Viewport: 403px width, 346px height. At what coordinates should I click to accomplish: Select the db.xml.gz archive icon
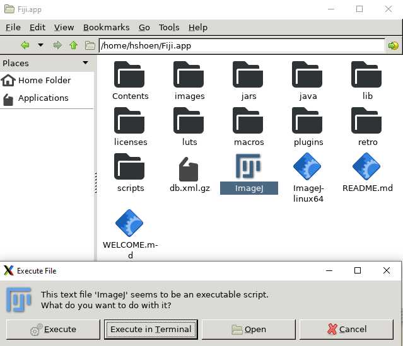(189, 169)
